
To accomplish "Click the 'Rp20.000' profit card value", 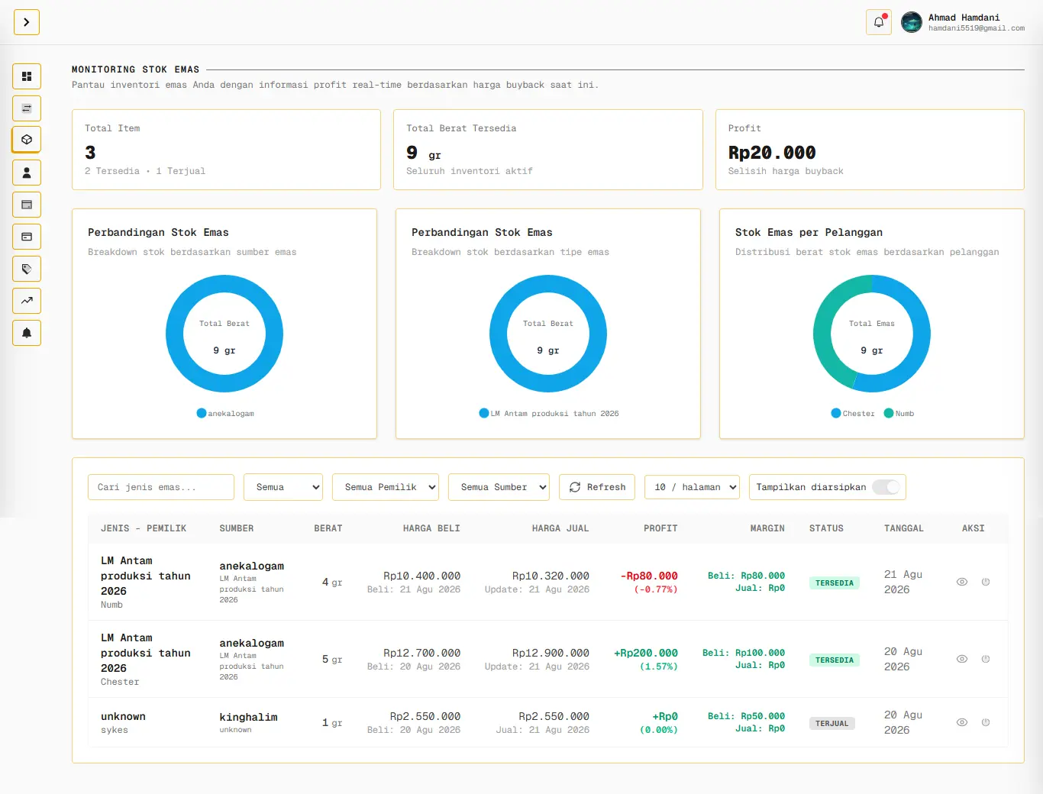I will tap(772, 153).
